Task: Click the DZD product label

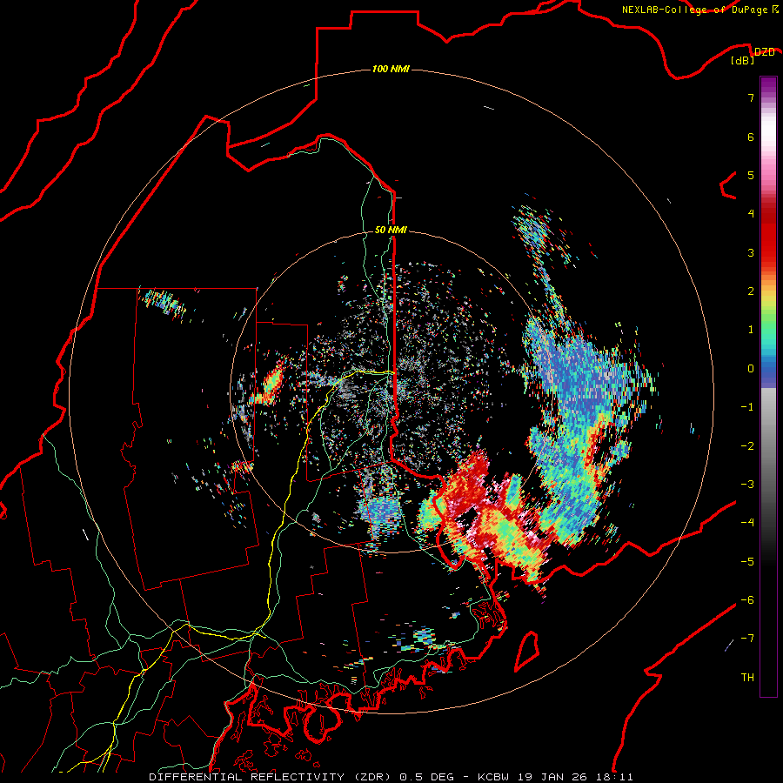Action: point(764,52)
